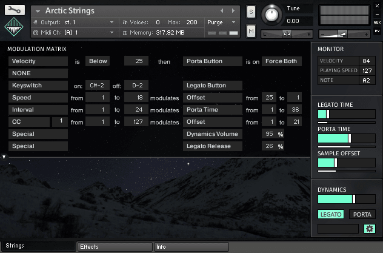Click the Dynamics Volume 95 percent field

click(x=273, y=134)
